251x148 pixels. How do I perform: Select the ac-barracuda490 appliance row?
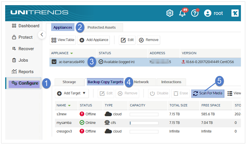click(x=145, y=62)
